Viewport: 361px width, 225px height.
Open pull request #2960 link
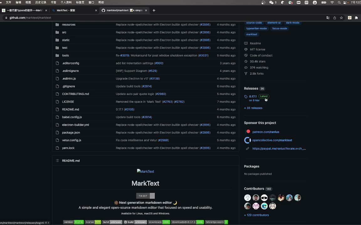tap(161, 94)
